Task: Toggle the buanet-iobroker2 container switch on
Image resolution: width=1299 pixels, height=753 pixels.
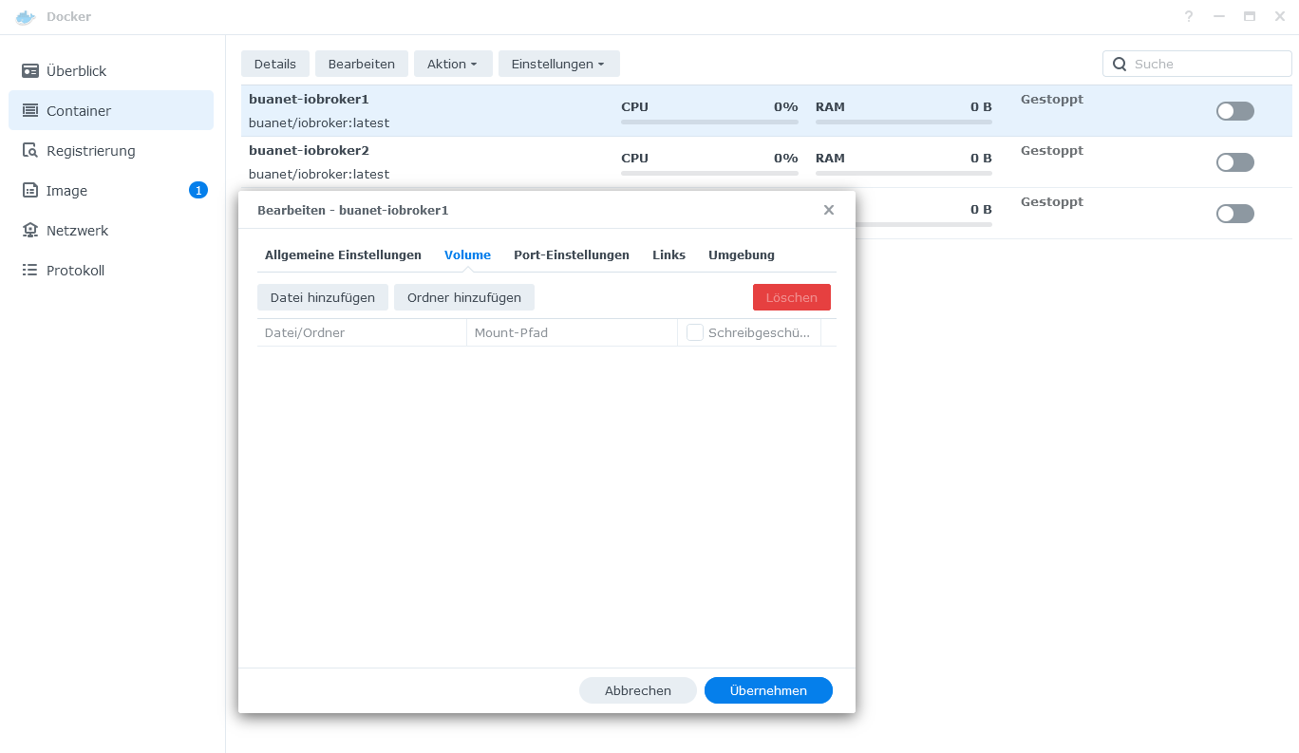Action: [1234, 162]
